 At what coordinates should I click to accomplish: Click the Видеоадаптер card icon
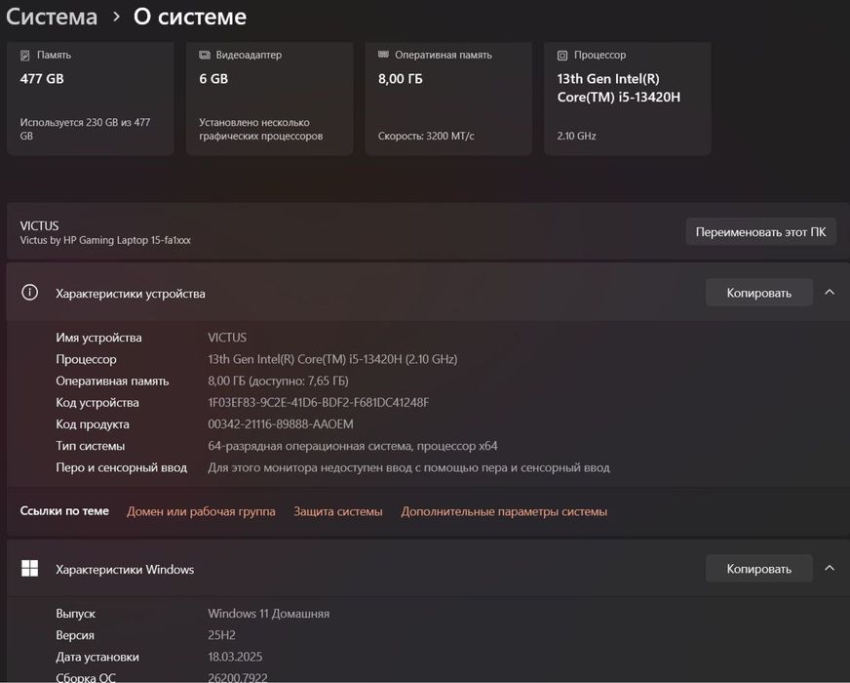205,55
